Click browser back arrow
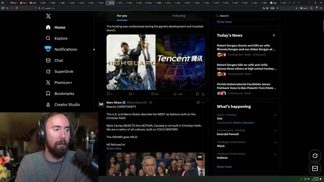Image resolution: width=324 pixels, height=182 pixels. 8,8
